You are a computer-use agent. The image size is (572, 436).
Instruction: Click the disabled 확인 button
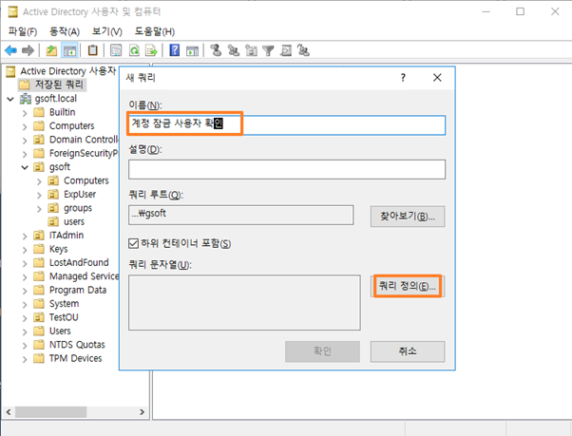point(322,351)
